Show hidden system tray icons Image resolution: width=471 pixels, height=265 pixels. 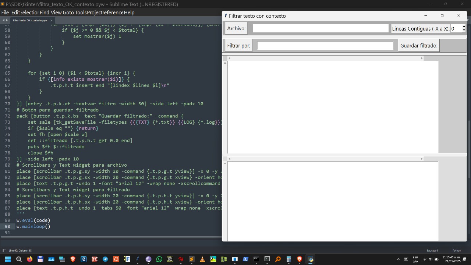(398, 259)
